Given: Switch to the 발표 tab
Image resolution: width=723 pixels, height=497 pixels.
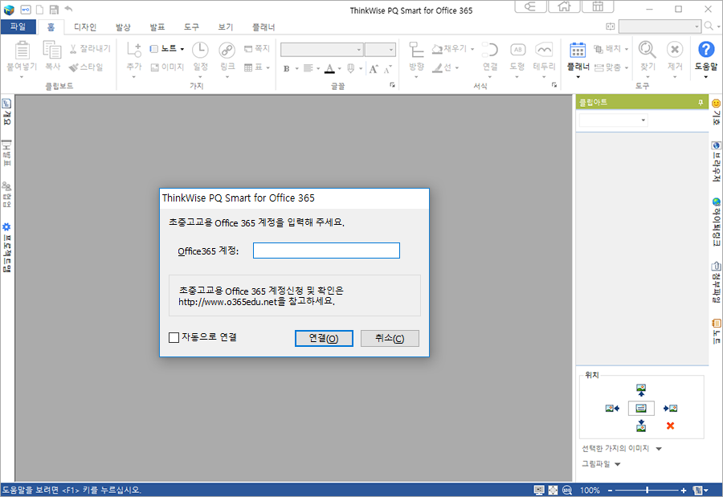Looking at the screenshot, I should point(157,27).
